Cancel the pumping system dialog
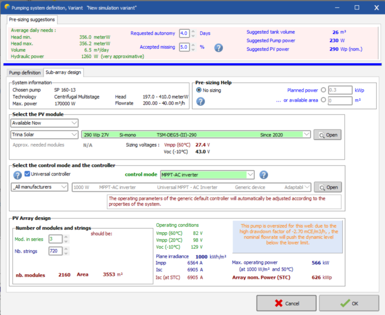 pos(287,303)
